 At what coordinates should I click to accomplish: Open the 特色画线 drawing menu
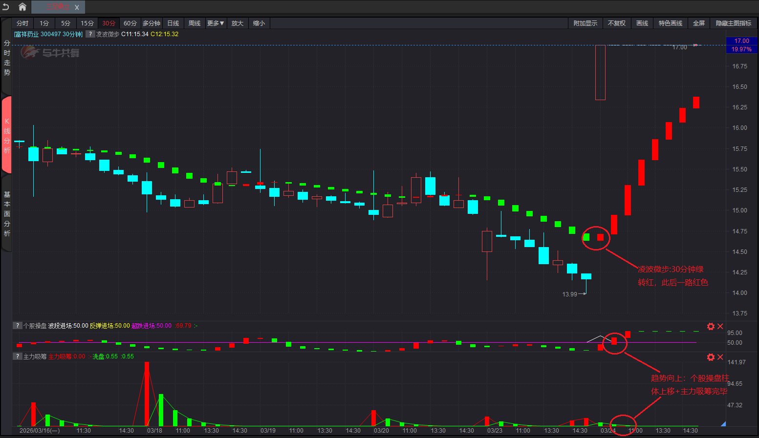point(670,23)
